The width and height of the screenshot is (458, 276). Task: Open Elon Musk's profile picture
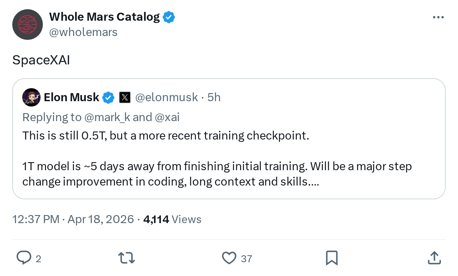click(31, 97)
